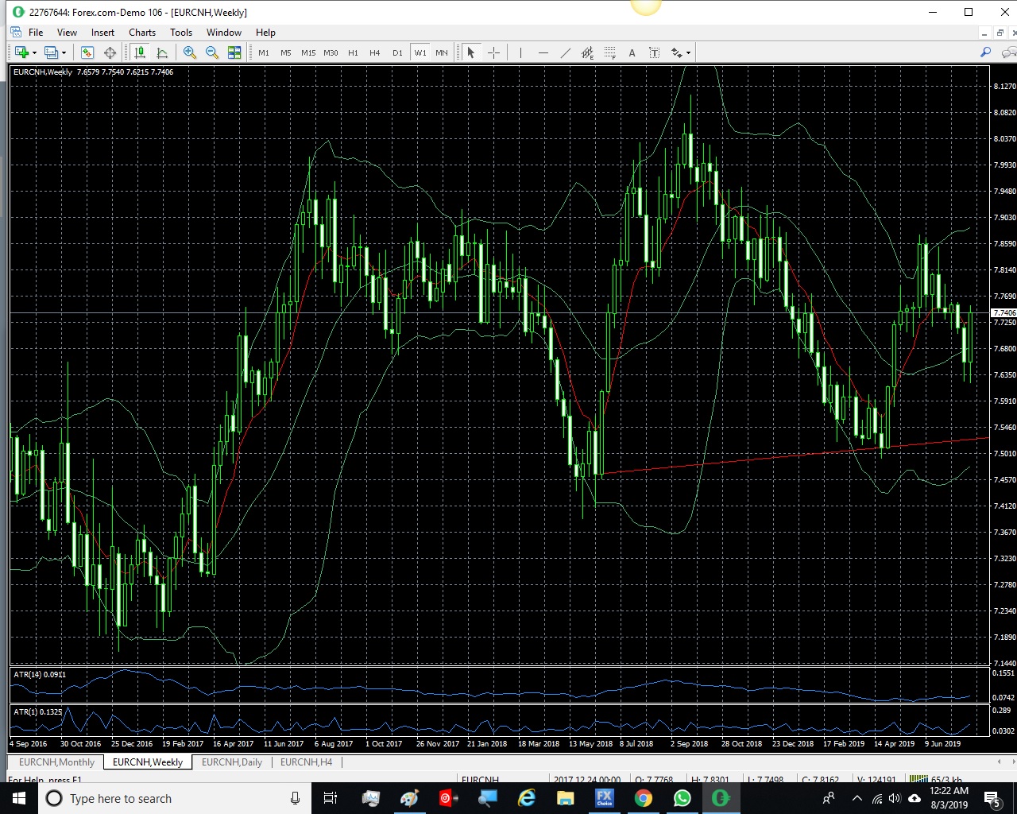Screen dimensions: 1017x814
Task: Select the text label tool
Action: pos(655,52)
